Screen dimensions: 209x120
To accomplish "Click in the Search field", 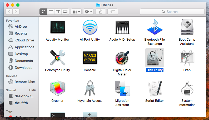I will (x=172, y=12).
